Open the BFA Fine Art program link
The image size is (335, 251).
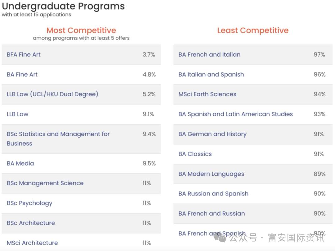[x=24, y=55]
